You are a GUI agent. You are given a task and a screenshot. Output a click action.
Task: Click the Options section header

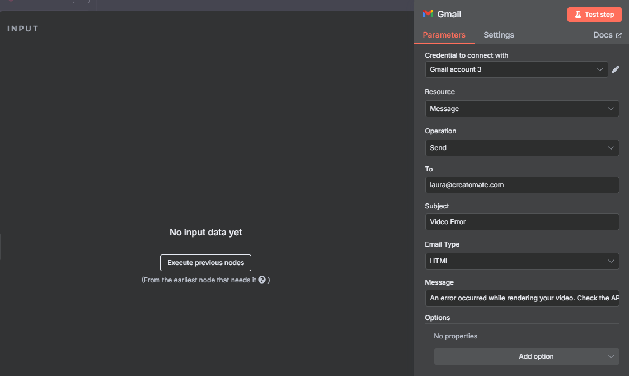(438, 318)
